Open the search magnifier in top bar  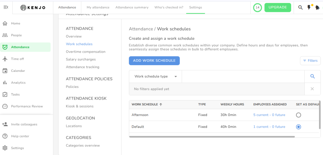300,7
